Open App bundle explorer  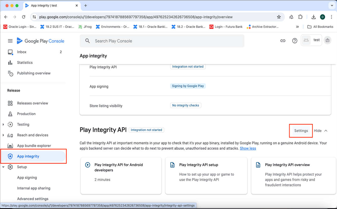pos(34,146)
